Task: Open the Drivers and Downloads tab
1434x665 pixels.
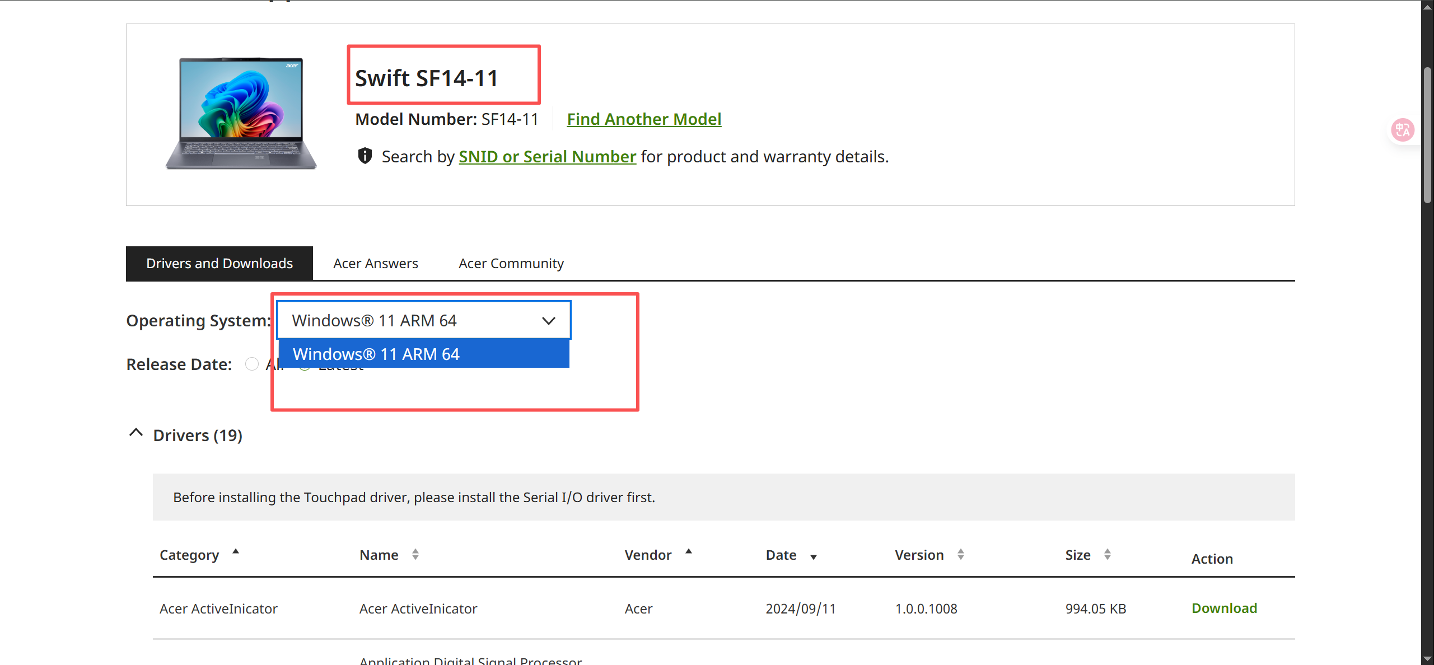Action: 219,264
